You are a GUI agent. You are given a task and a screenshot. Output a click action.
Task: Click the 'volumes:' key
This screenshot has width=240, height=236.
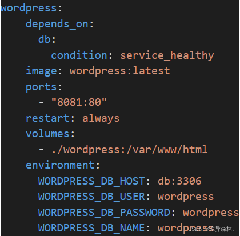[50, 134]
